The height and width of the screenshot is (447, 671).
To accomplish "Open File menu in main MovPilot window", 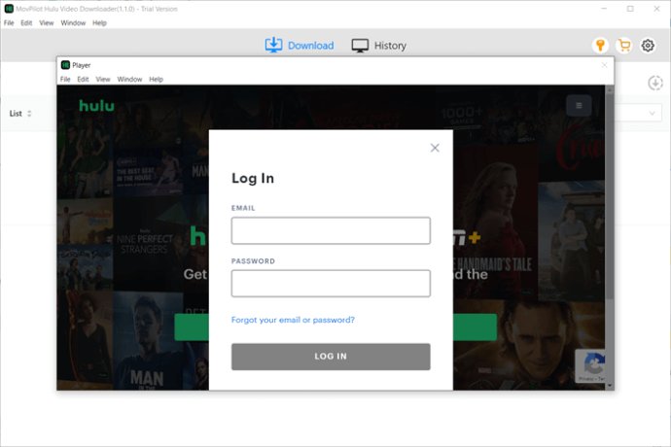I will (x=9, y=23).
